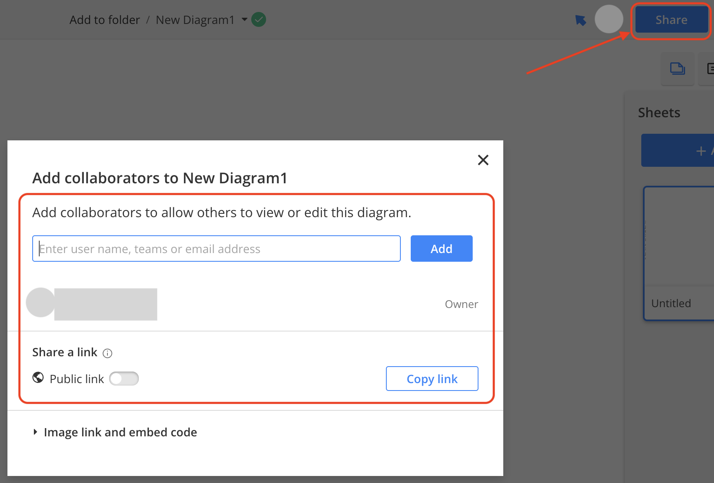The image size is (714, 483).
Task: Open the New Diagram1 title dropdown arrow
Action: [x=245, y=19]
